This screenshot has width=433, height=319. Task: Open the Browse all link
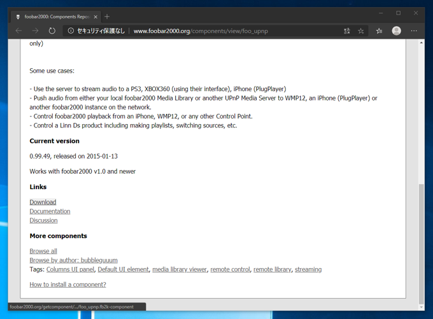coord(43,251)
